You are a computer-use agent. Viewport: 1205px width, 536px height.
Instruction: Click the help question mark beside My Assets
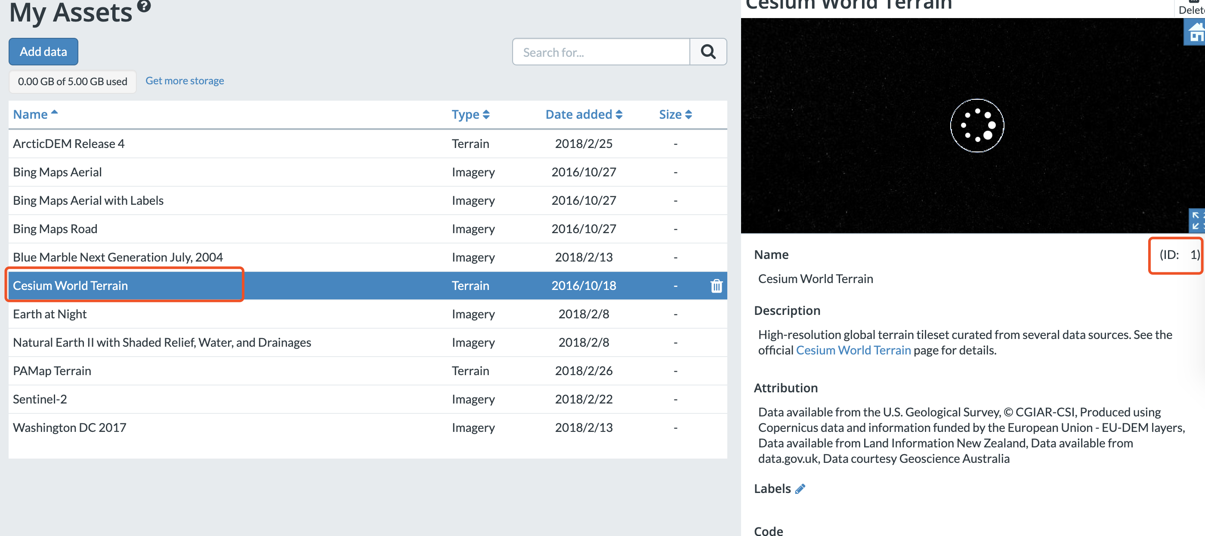click(x=144, y=6)
